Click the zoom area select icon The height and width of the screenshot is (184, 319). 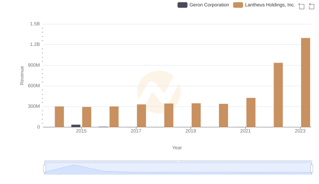point(301,6)
